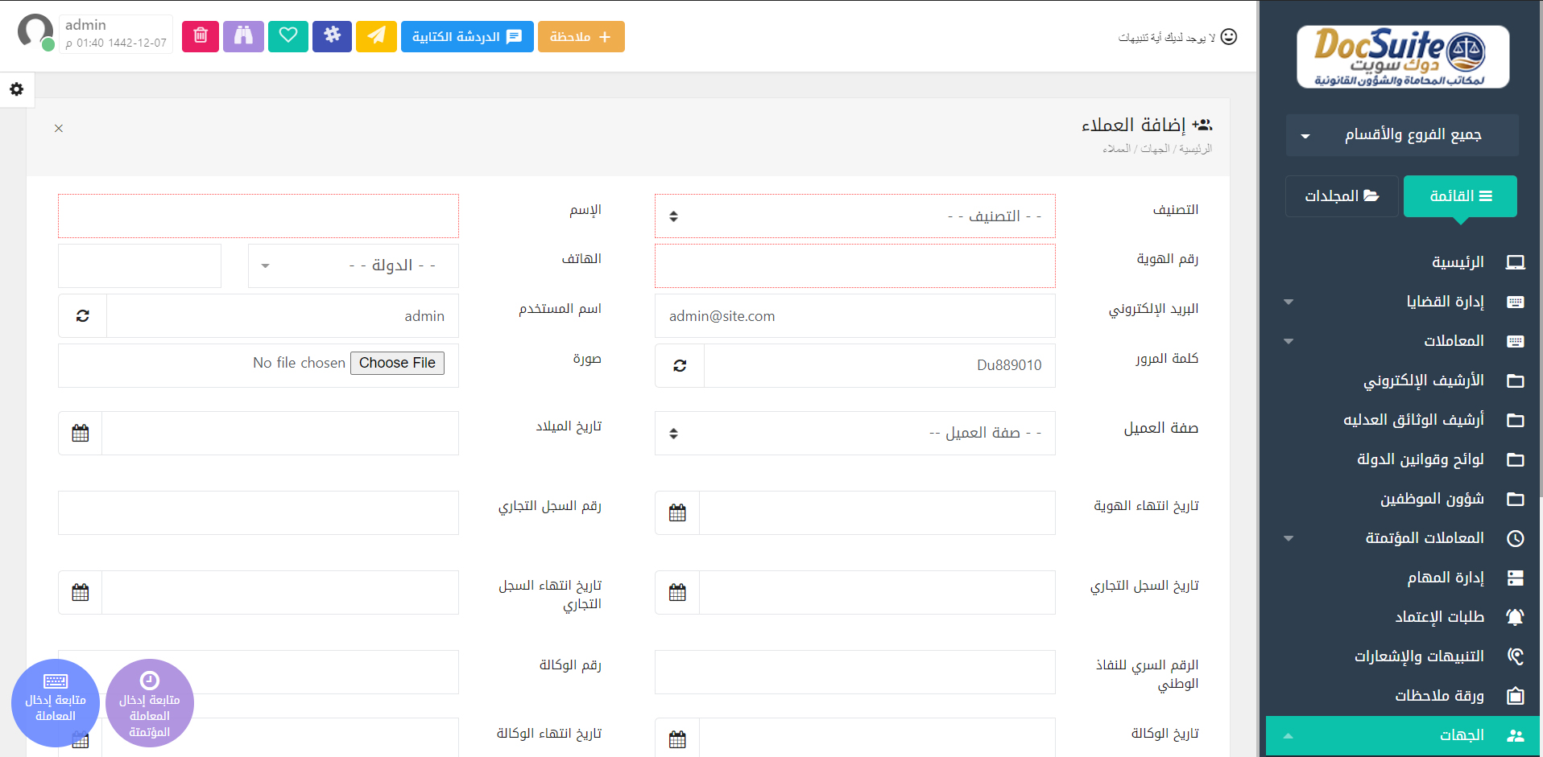Click the ملاحظة add note button
Viewport: 1543px width, 757px height.
[x=581, y=36]
